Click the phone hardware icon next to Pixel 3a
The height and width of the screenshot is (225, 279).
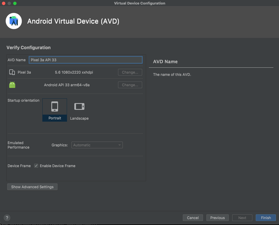pyautogui.click(x=12, y=72)
